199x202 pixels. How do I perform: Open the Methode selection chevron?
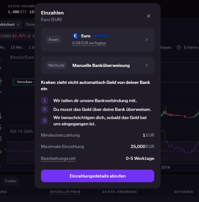point(147,65)
